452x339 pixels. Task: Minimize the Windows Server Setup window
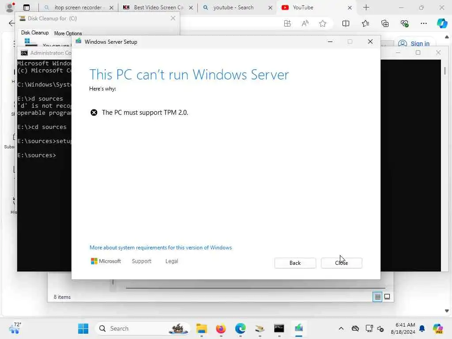pyautogui.click(x=330, y=42)
